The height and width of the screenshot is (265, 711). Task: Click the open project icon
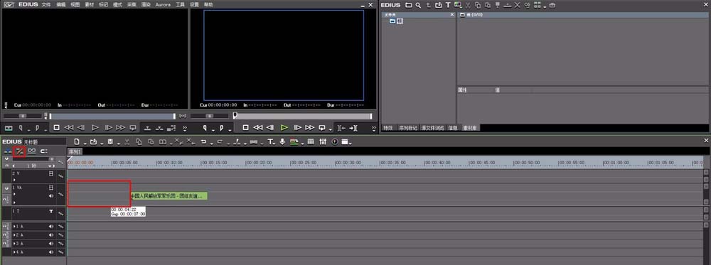93,142
